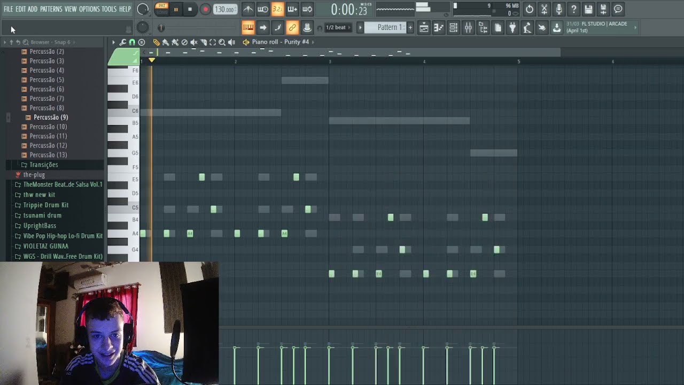Click the Record button
684x385 pixels.
pos(205,9)
